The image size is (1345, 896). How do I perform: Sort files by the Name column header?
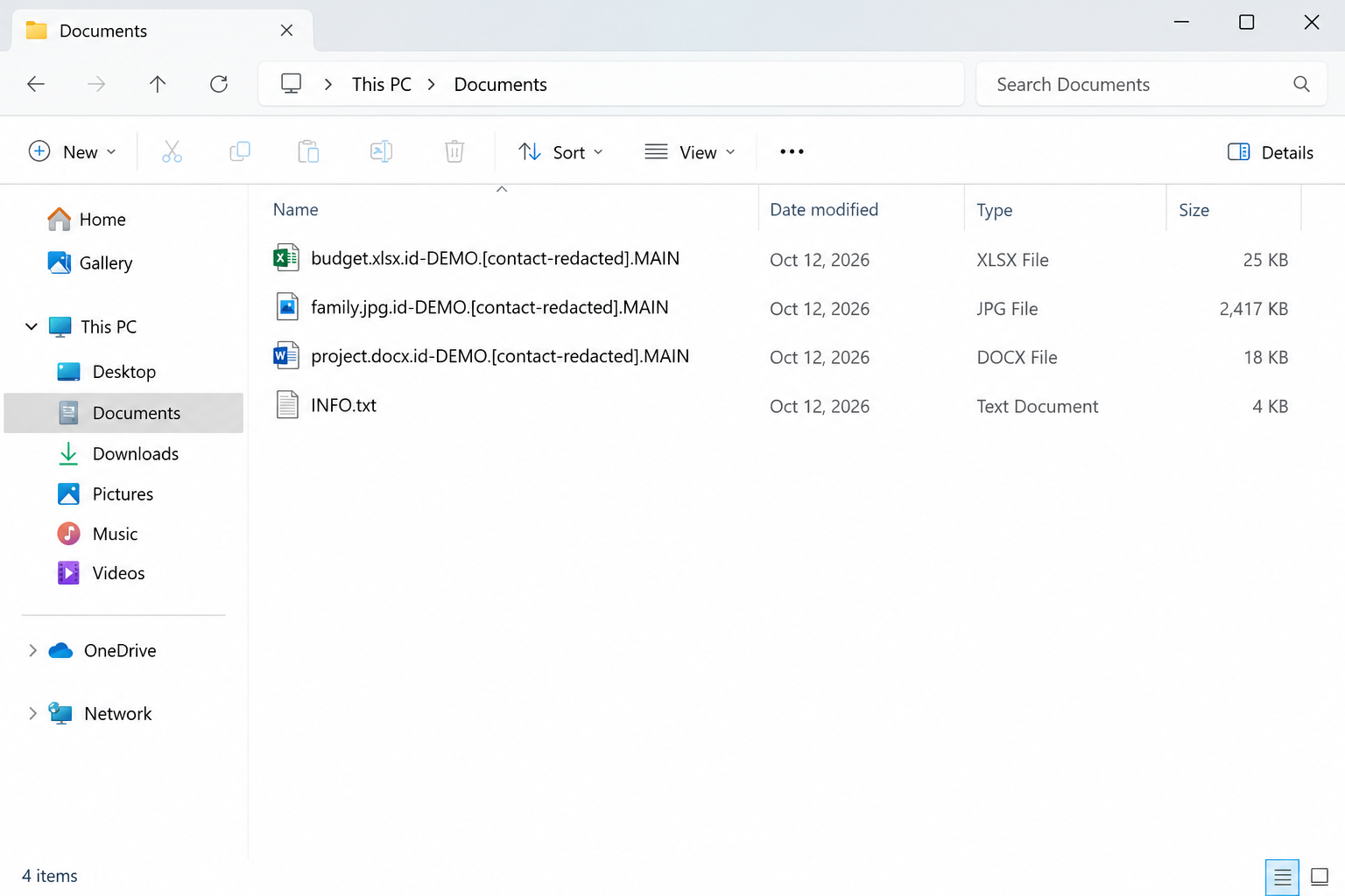pyautogui.click(x=296, y=210)
